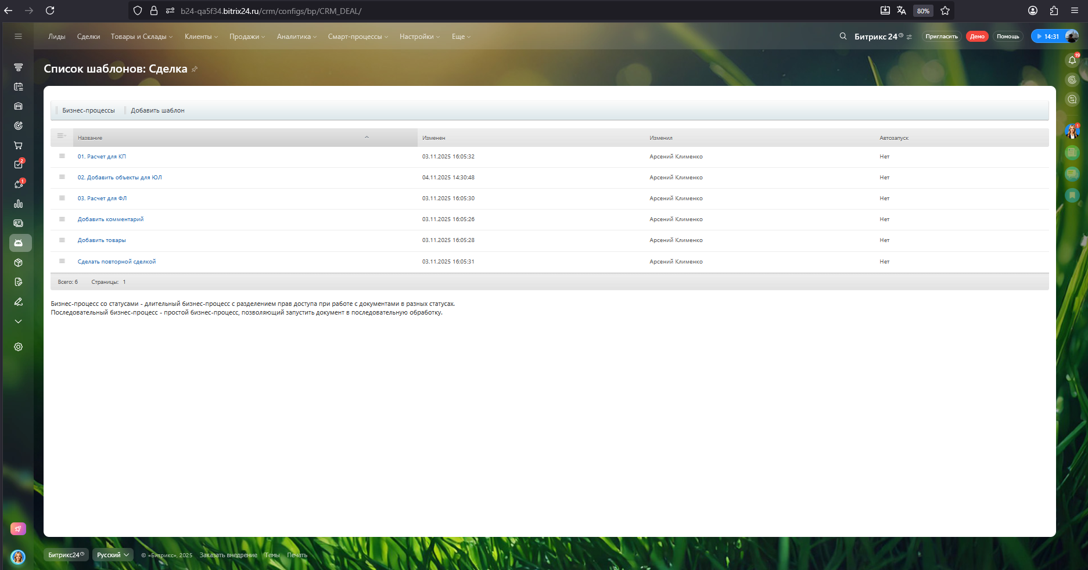The height and width of the screenshot is (570, 1088).
Task: Open template Добавить комментарий
Action: point(110,219)
